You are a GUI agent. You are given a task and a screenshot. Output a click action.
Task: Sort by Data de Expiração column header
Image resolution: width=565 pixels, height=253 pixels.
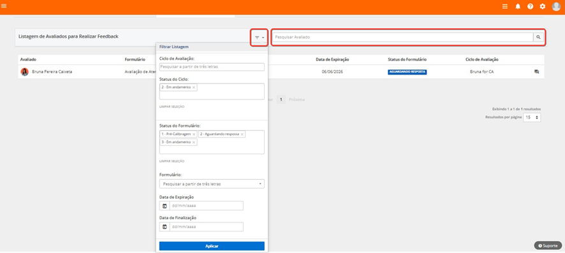tap(332, 59)
